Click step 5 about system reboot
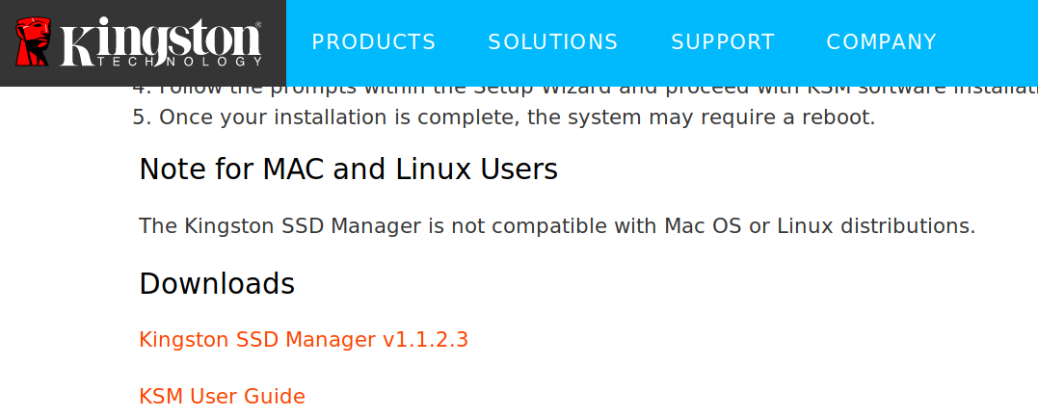The width and height of the screenshot is (1038, 417). [x=504, y=117]
